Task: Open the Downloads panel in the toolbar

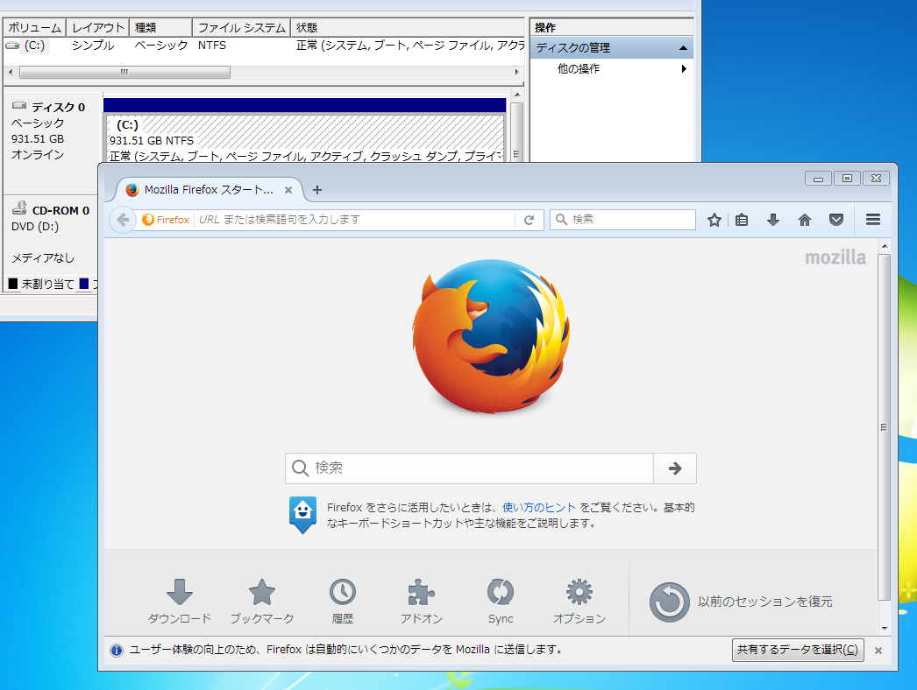Action: click(772, 220)
